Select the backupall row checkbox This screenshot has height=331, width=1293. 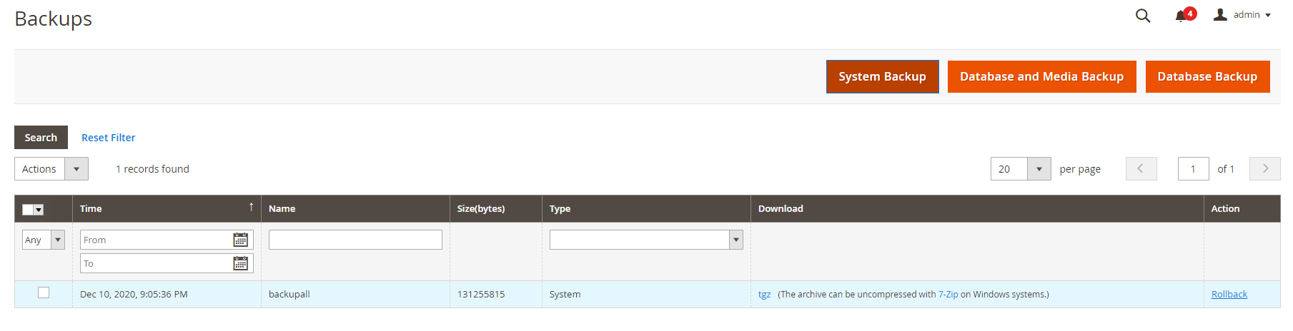pos(44,293)
